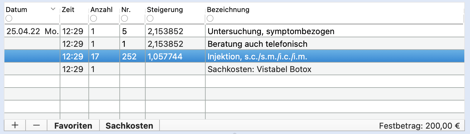The height and width of the screenshot is (134, 470).
Task: Select the Untersuchung, symptombezogen row
Action: 234,32
